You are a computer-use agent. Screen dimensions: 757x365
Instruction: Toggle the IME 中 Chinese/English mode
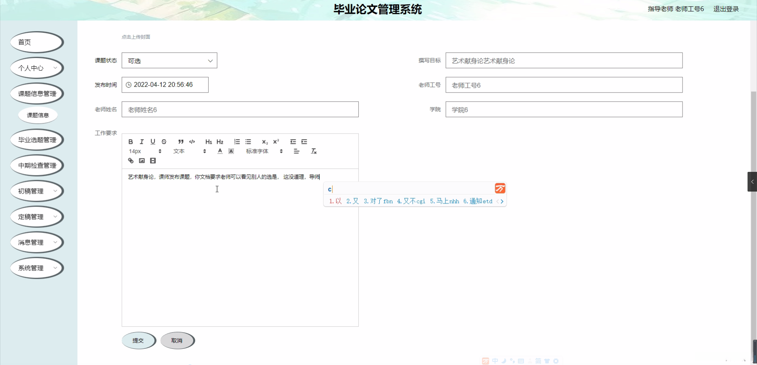[x=495, y=361]
